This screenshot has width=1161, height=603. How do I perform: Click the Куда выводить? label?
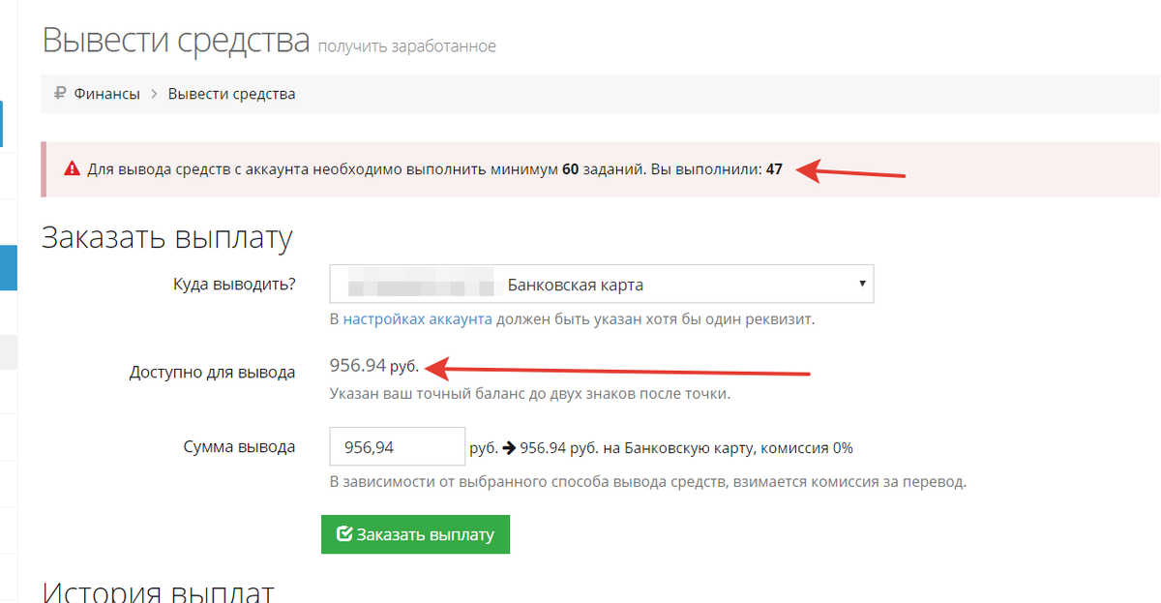click(234, 284)
